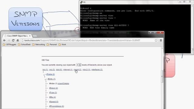Open the ifSpeed (5) link

pos(54,102)
